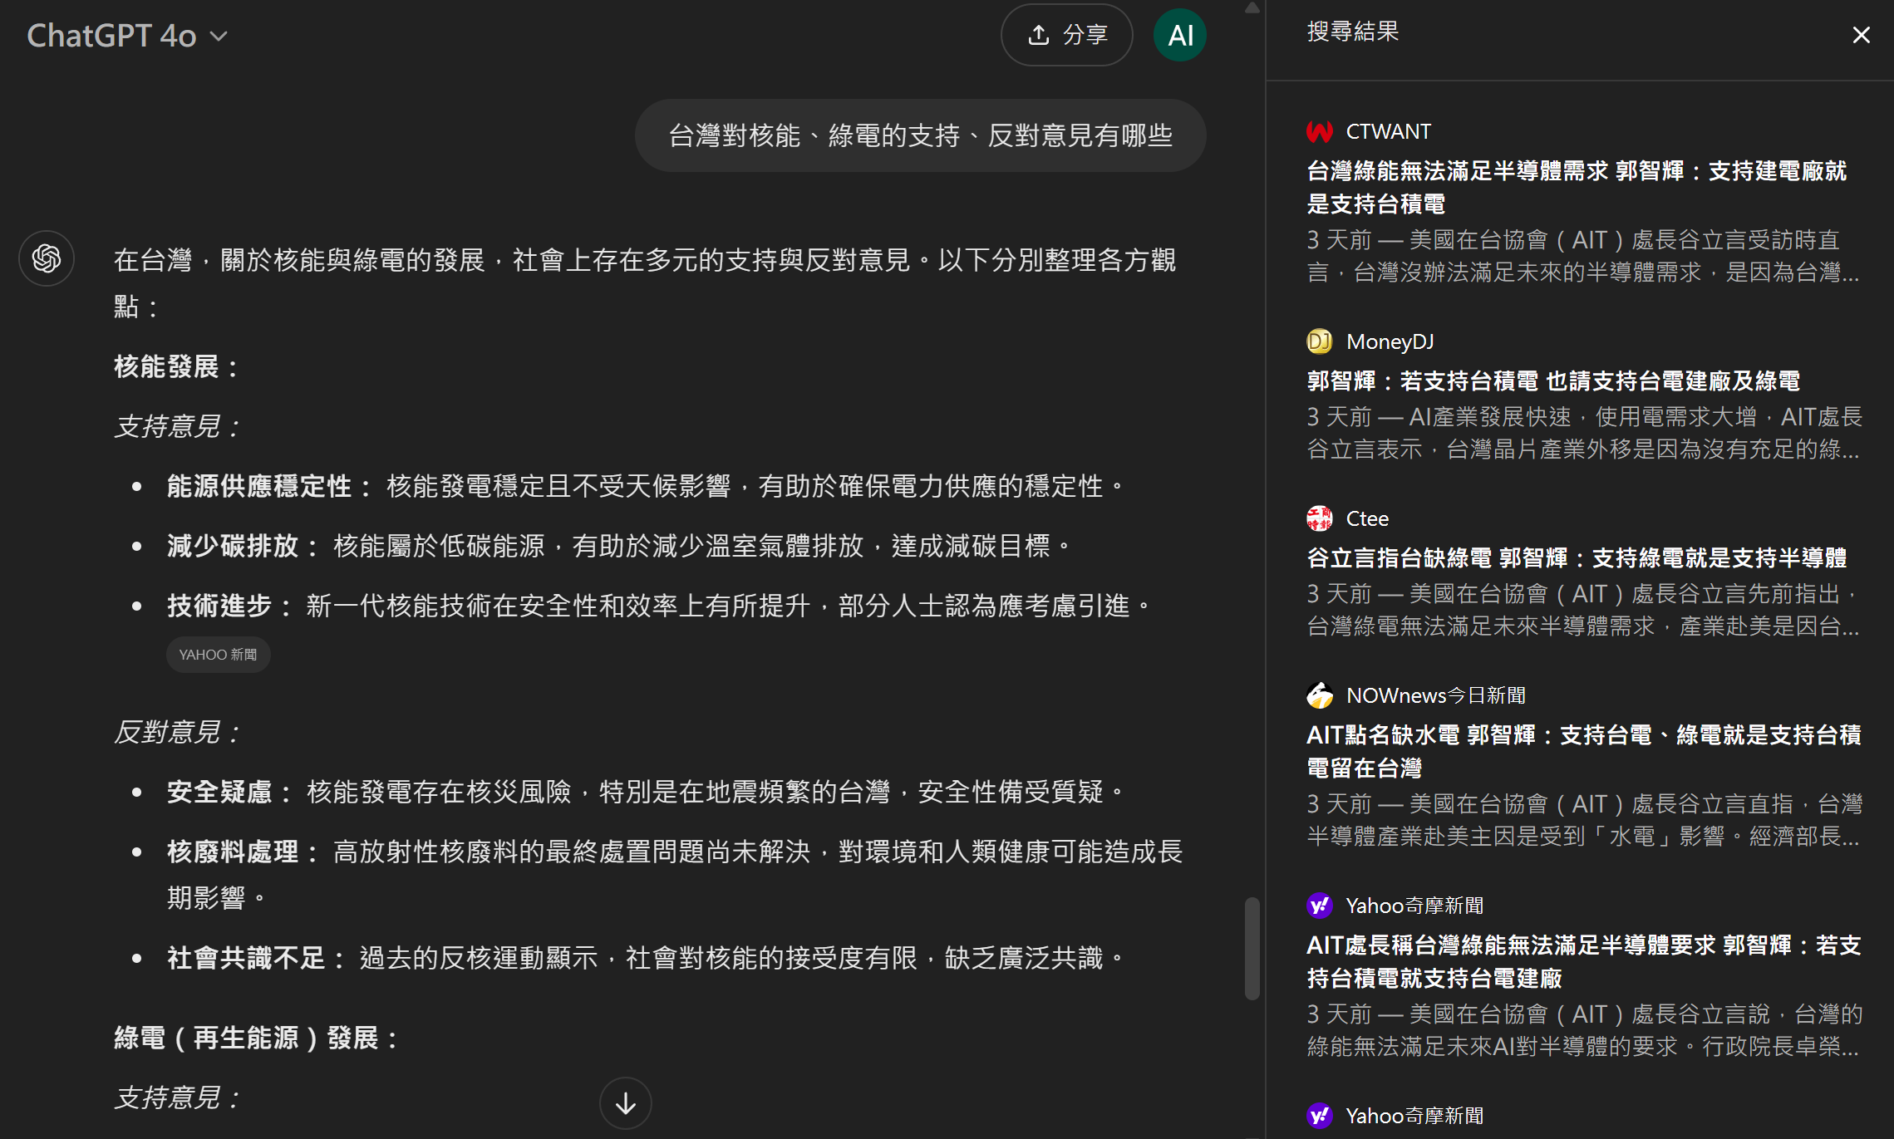Screen dimensions: 1894x1139
Task: Open the AI profile avatar menu
Action: click(x=1179, y=35)
